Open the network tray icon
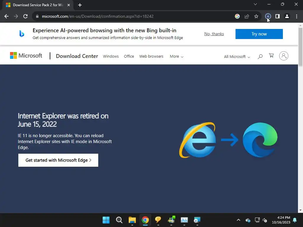This screenshot has width=303, height=227. point(257,220)
